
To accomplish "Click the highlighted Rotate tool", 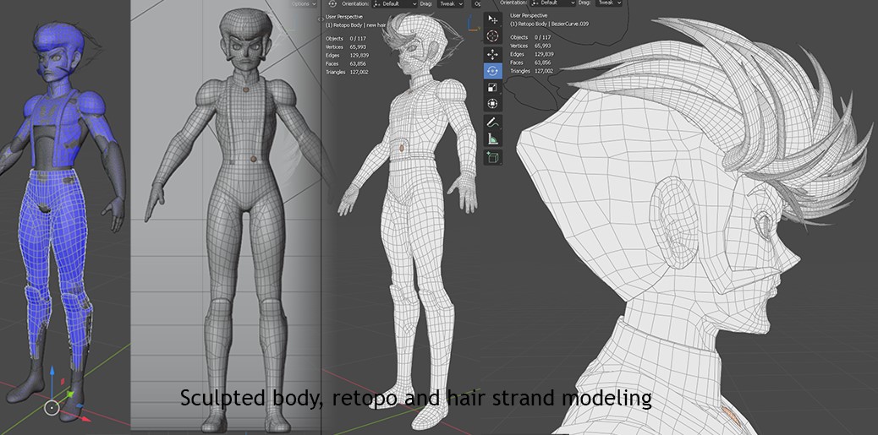I will [x=492, y=71].
